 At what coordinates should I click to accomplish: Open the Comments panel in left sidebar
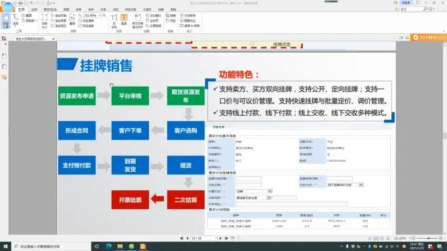pos(4,77)
